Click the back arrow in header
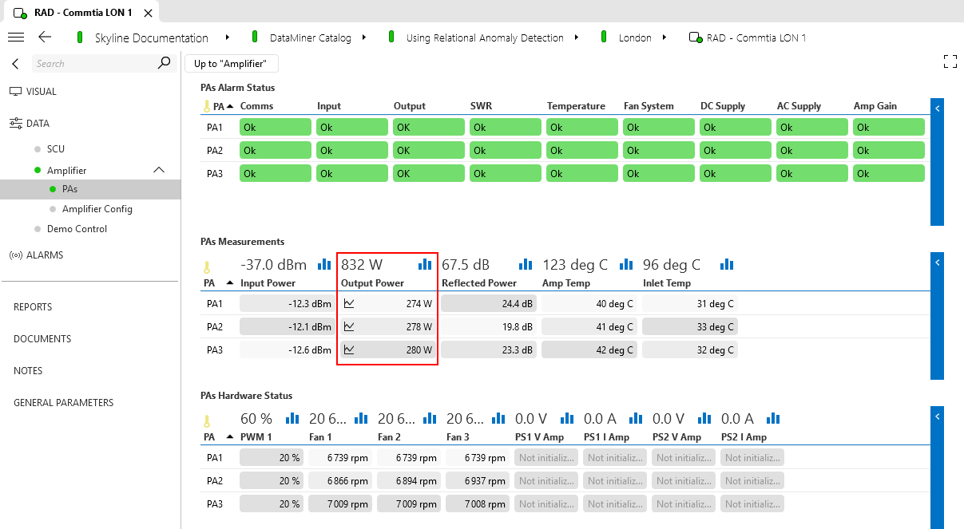 [x=45, y=38]
